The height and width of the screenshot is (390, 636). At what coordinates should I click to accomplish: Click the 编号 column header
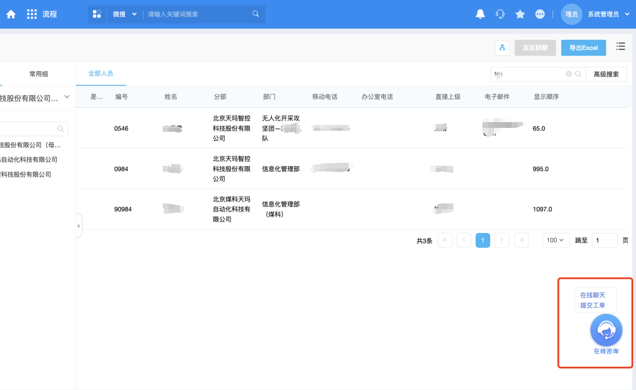(122, 97)
